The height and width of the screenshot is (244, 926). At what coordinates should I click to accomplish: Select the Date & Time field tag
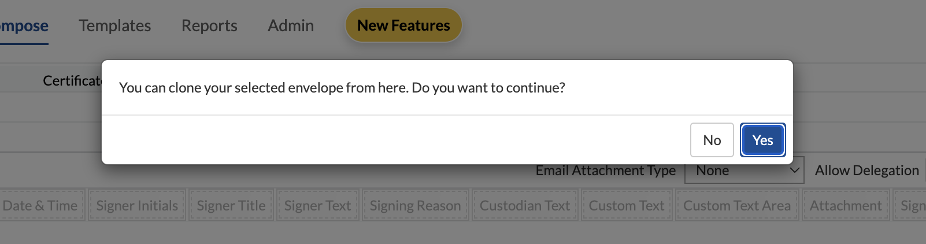40,206
